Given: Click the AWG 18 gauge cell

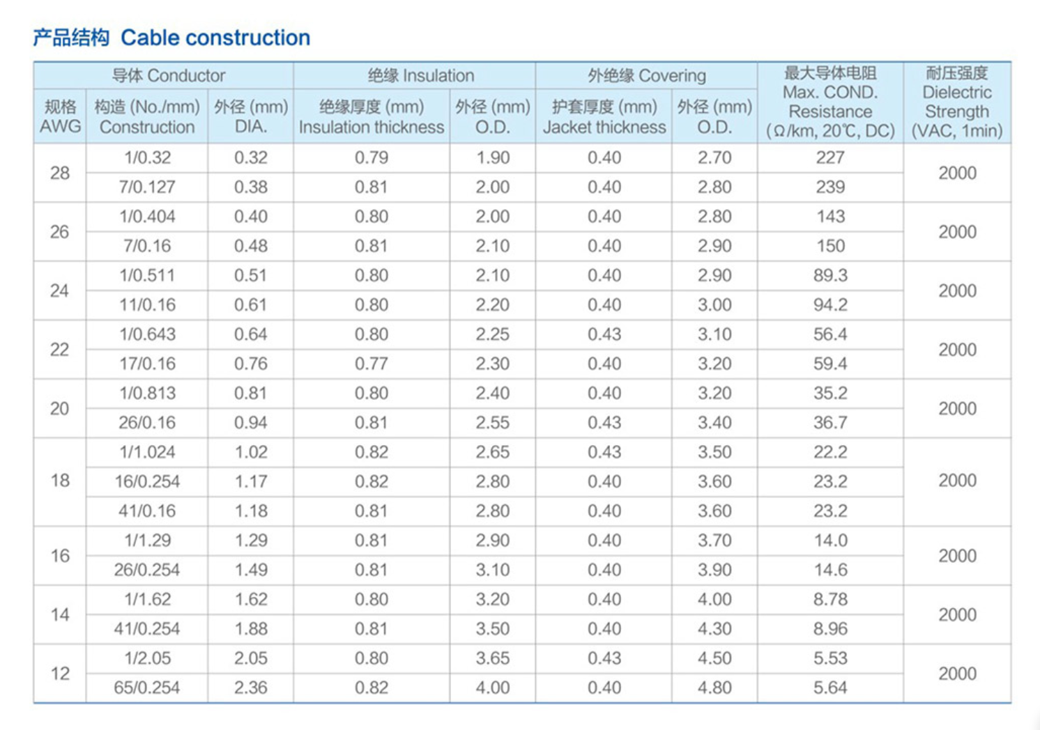Looking at the screenshot, I should click(x=60, y=481).
